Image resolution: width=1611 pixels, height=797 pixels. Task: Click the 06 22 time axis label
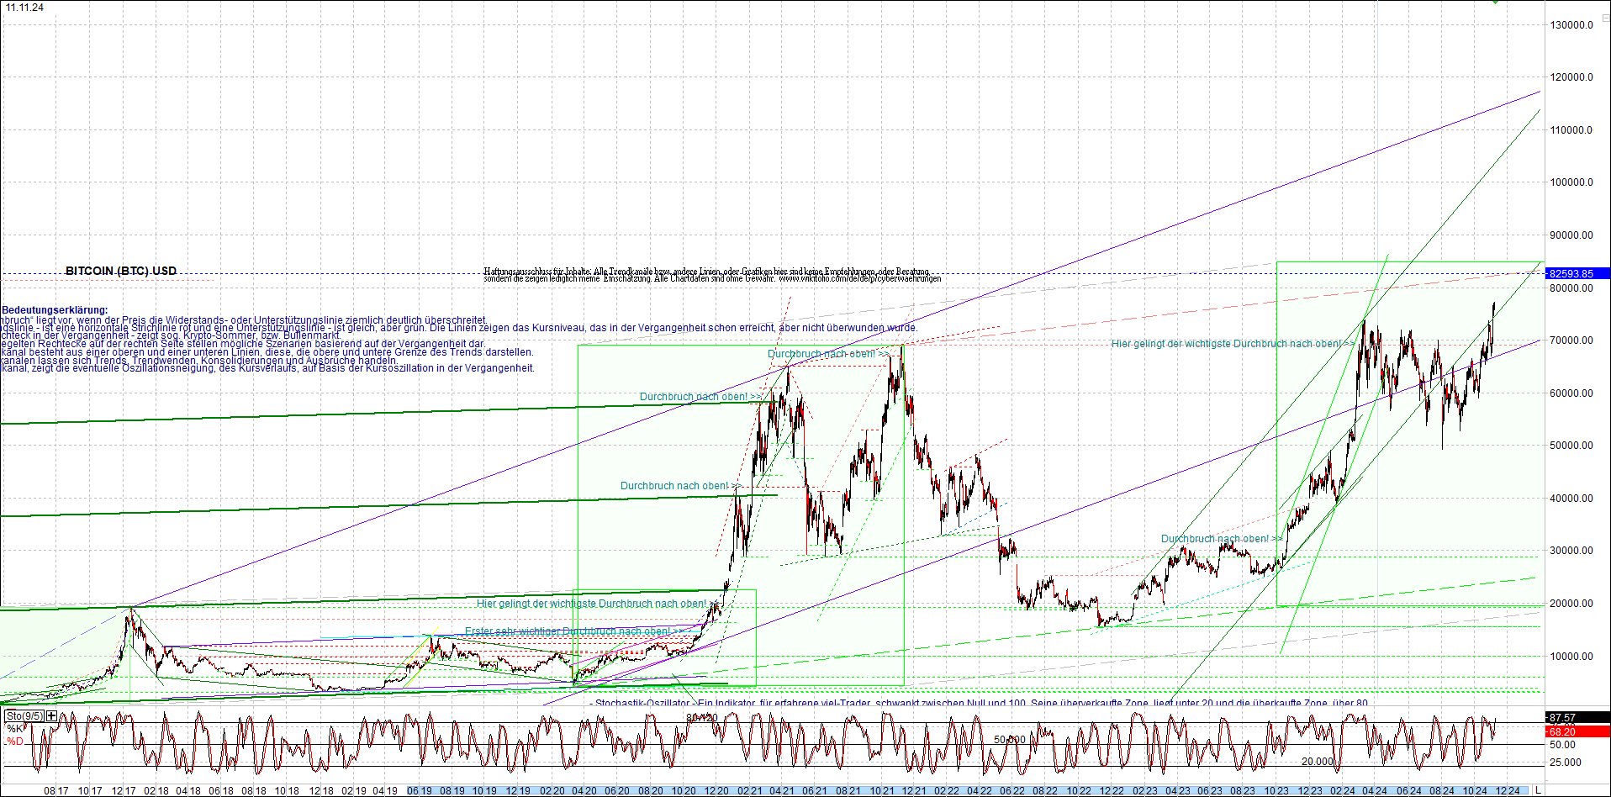1012,791
